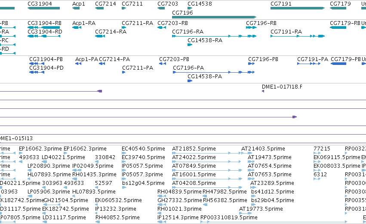Click EST RH47982.5prime
The width and height of the screenshot is (366, 224).
(x=225, y=192)
